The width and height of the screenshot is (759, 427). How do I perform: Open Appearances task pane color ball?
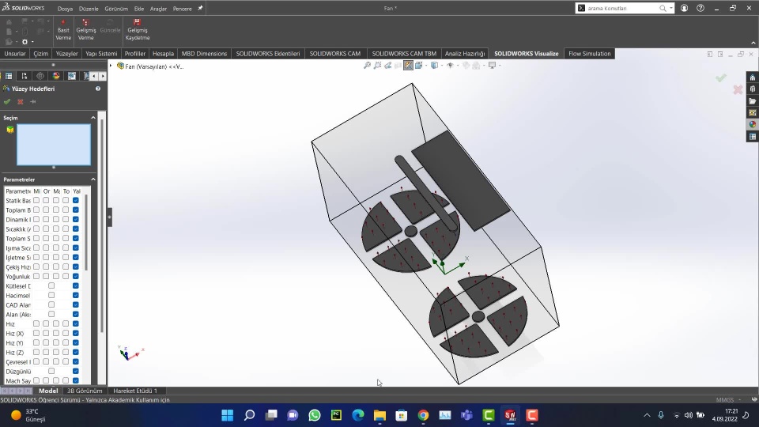pos(752,124)
